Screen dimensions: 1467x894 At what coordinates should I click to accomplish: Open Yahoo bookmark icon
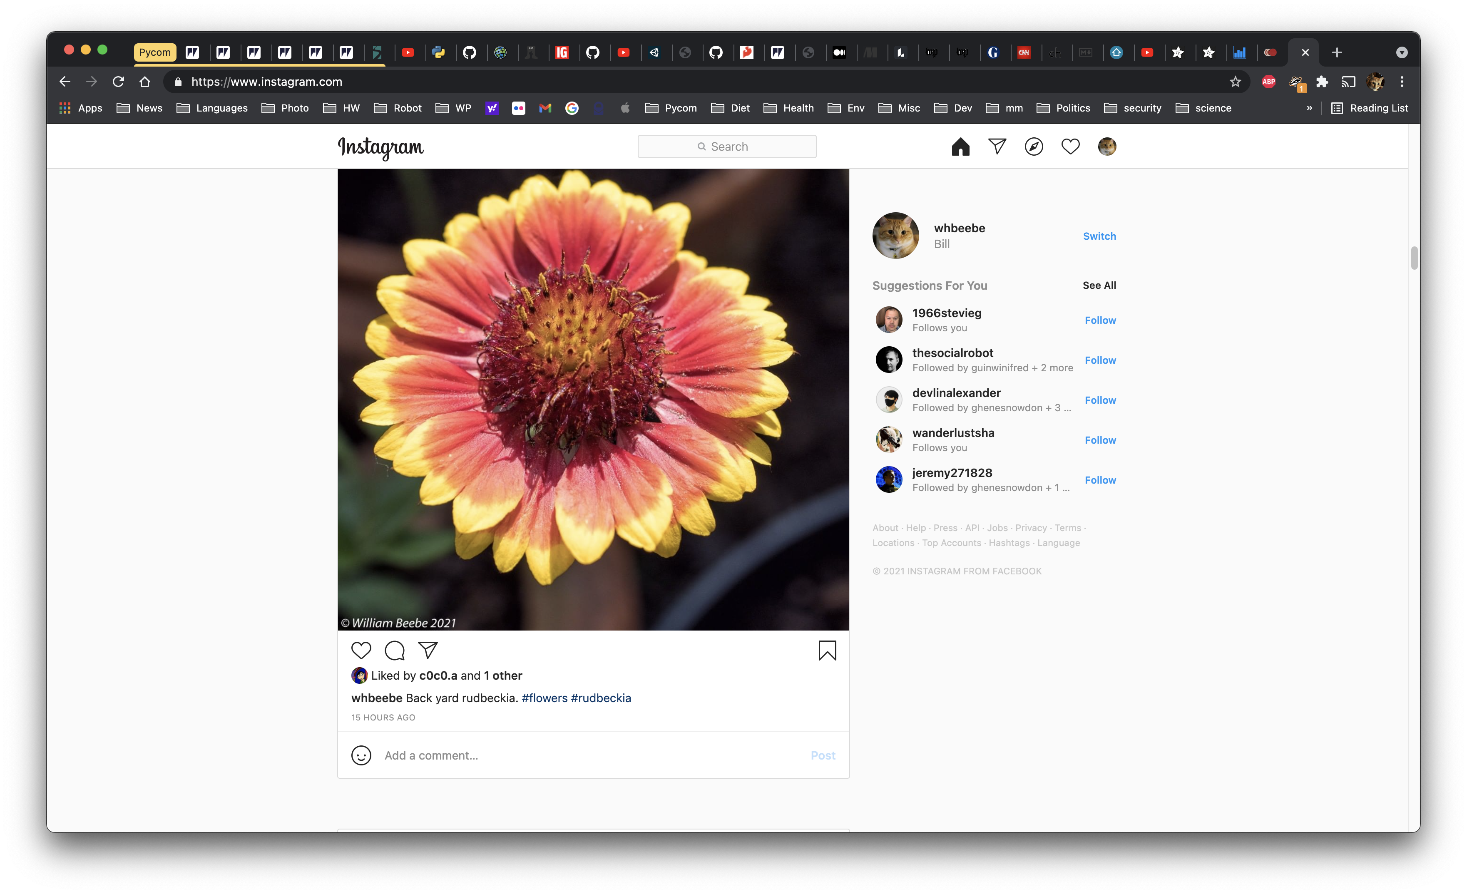click(x=492, y=108)
